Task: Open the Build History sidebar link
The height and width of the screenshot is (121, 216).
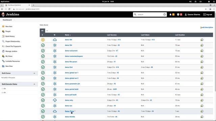Action: tap(10, 36)
